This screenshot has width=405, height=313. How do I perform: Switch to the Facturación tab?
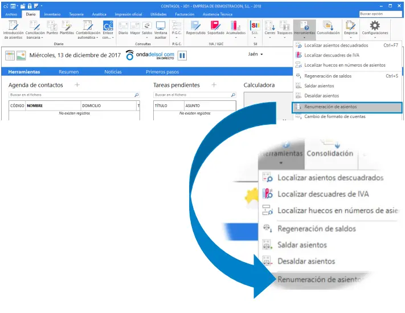click(185, 14)
